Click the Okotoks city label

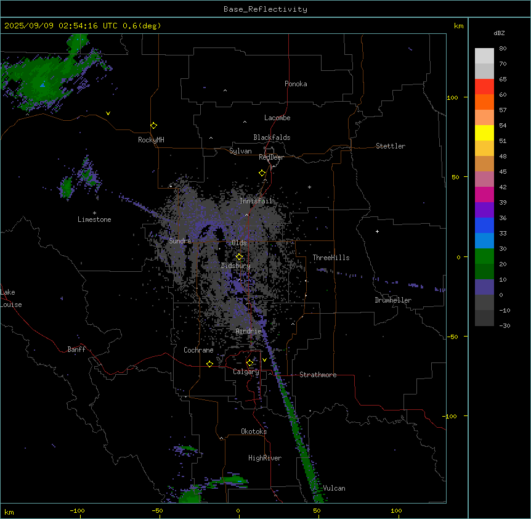254,431
